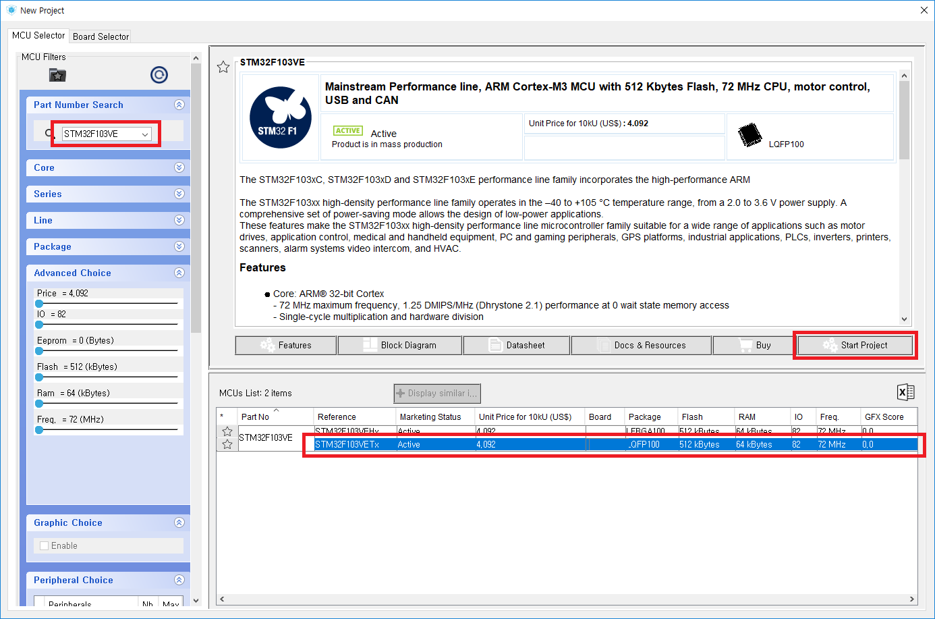Click the Display similar items button
The height and width of the screenshot is (619, 935).
437,393
